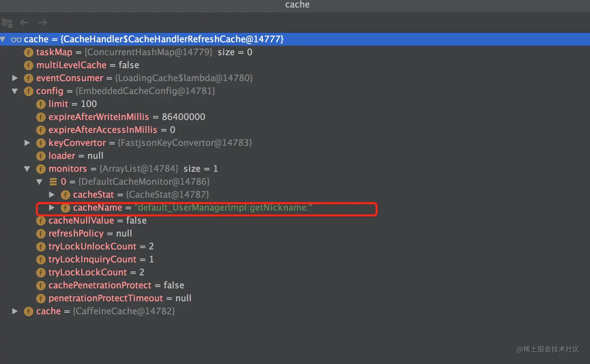Click the folder icon in the toolbar
Image resolution: width=590 pixels, height=364 pixels.
[x=7, y=23]
